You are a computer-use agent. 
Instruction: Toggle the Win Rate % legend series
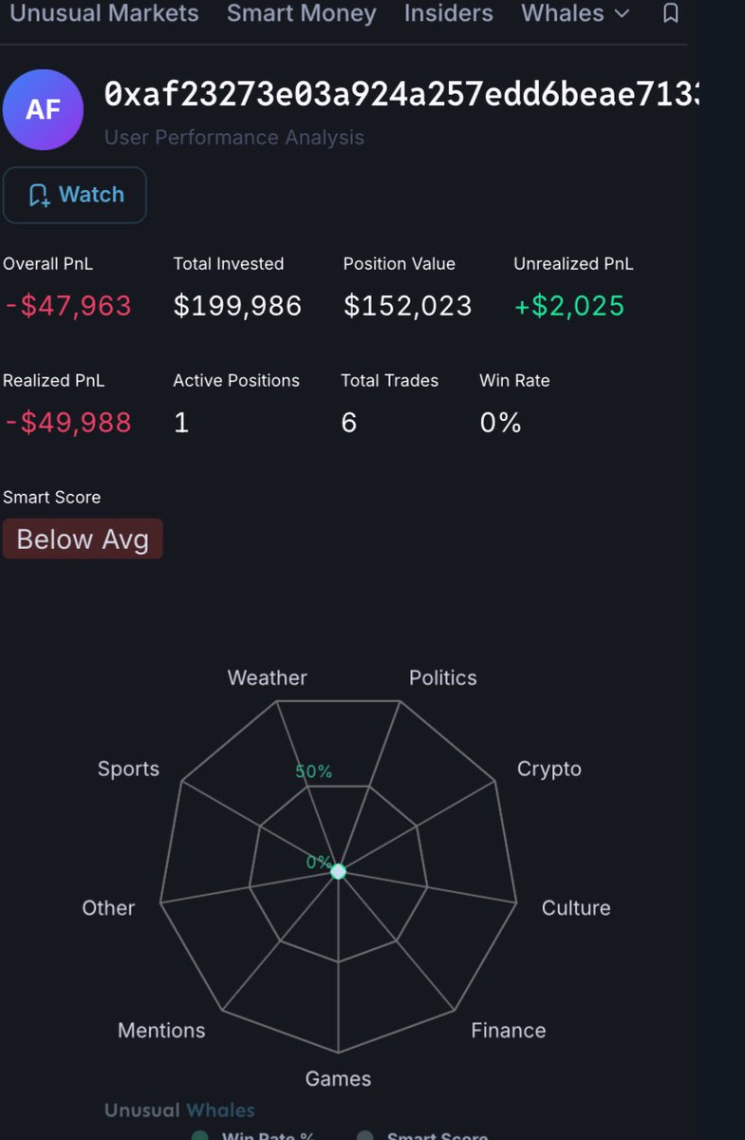click(253, 1136)
